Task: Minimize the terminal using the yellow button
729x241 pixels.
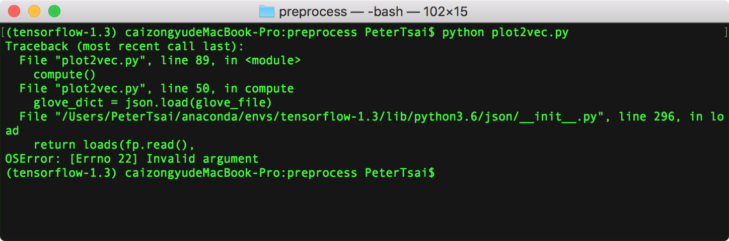Action: point(34,11)
